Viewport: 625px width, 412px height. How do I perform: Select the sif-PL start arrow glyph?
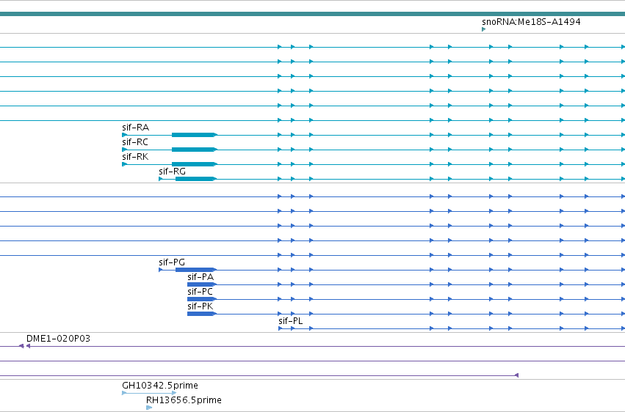pos(281,328)
